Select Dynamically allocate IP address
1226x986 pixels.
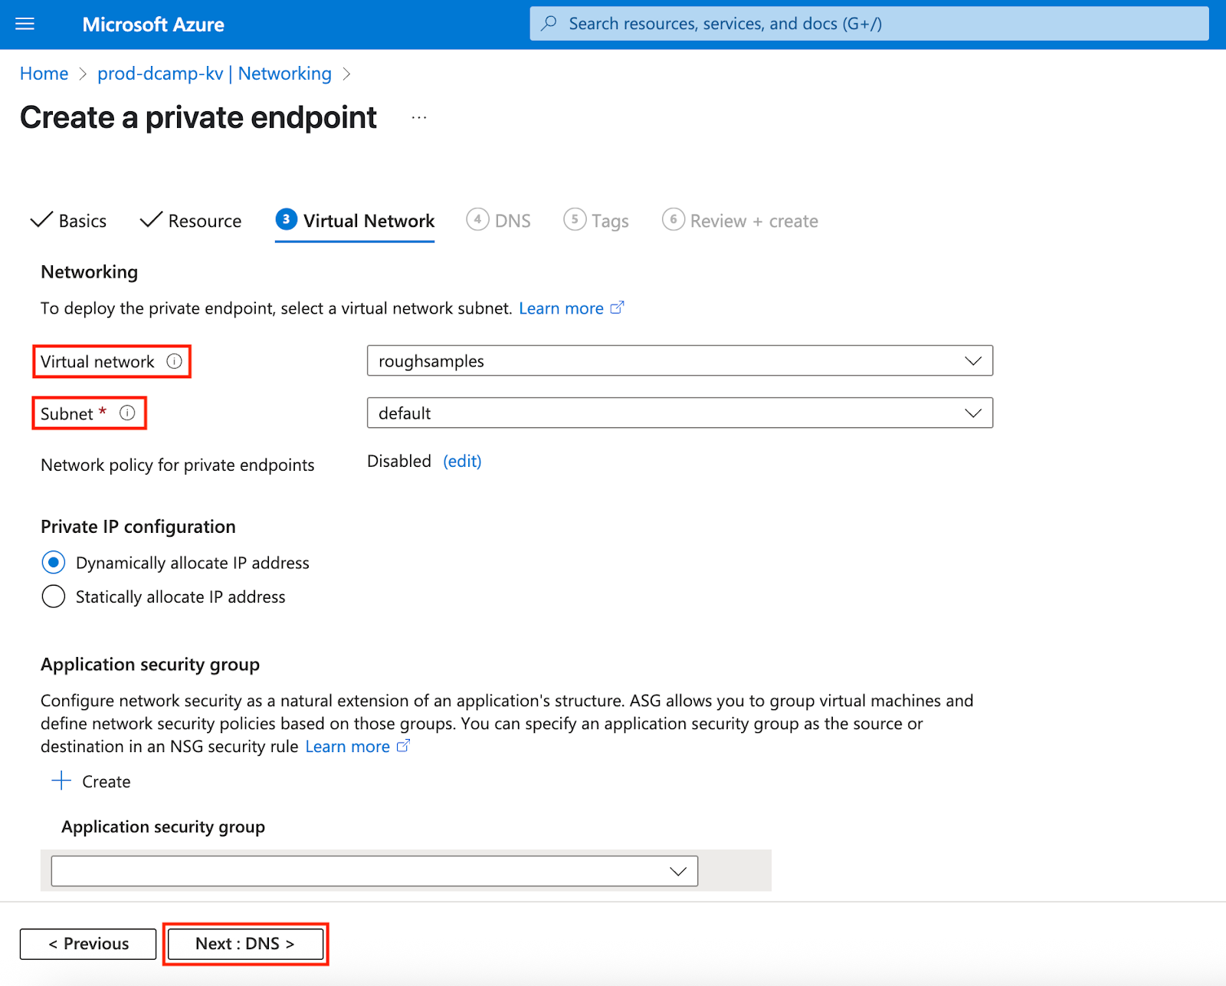(53, 562)
